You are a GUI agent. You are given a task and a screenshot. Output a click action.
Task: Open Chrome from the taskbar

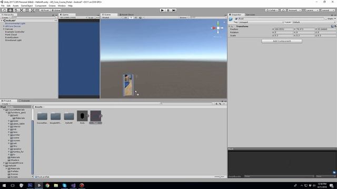pos(47,185)
